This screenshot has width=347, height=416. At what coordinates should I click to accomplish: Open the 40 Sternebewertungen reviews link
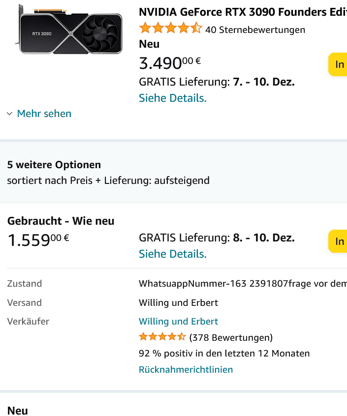(255, 30)
